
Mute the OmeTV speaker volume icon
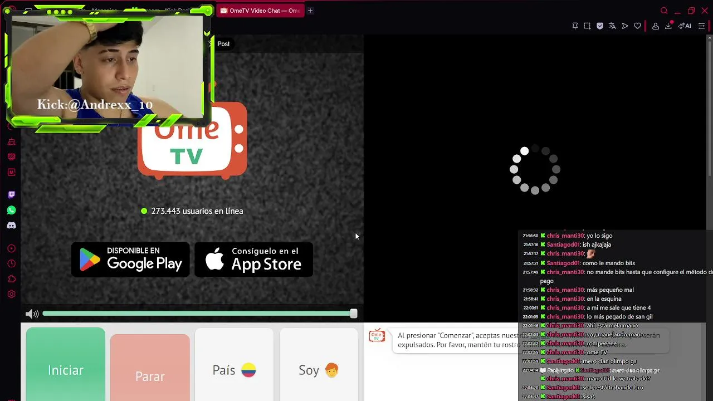[32, 314]
